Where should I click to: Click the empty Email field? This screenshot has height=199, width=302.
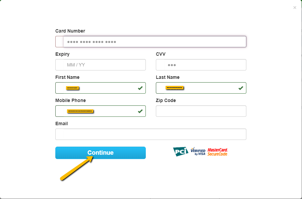150,134
